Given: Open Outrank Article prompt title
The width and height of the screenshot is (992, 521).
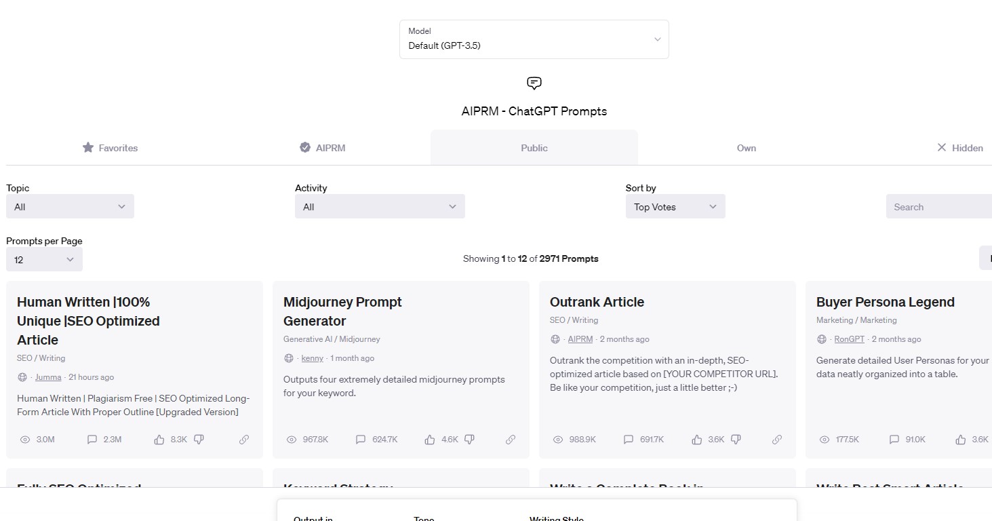Looking at the screenshot, I should 597,302.
